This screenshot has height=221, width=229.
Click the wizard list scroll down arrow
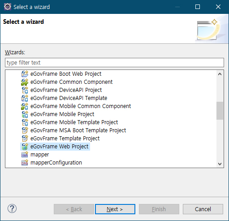click(220, 164)
